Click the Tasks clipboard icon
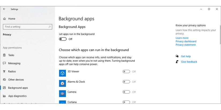This screenshot has width=221, height=110. coord(4,55)
